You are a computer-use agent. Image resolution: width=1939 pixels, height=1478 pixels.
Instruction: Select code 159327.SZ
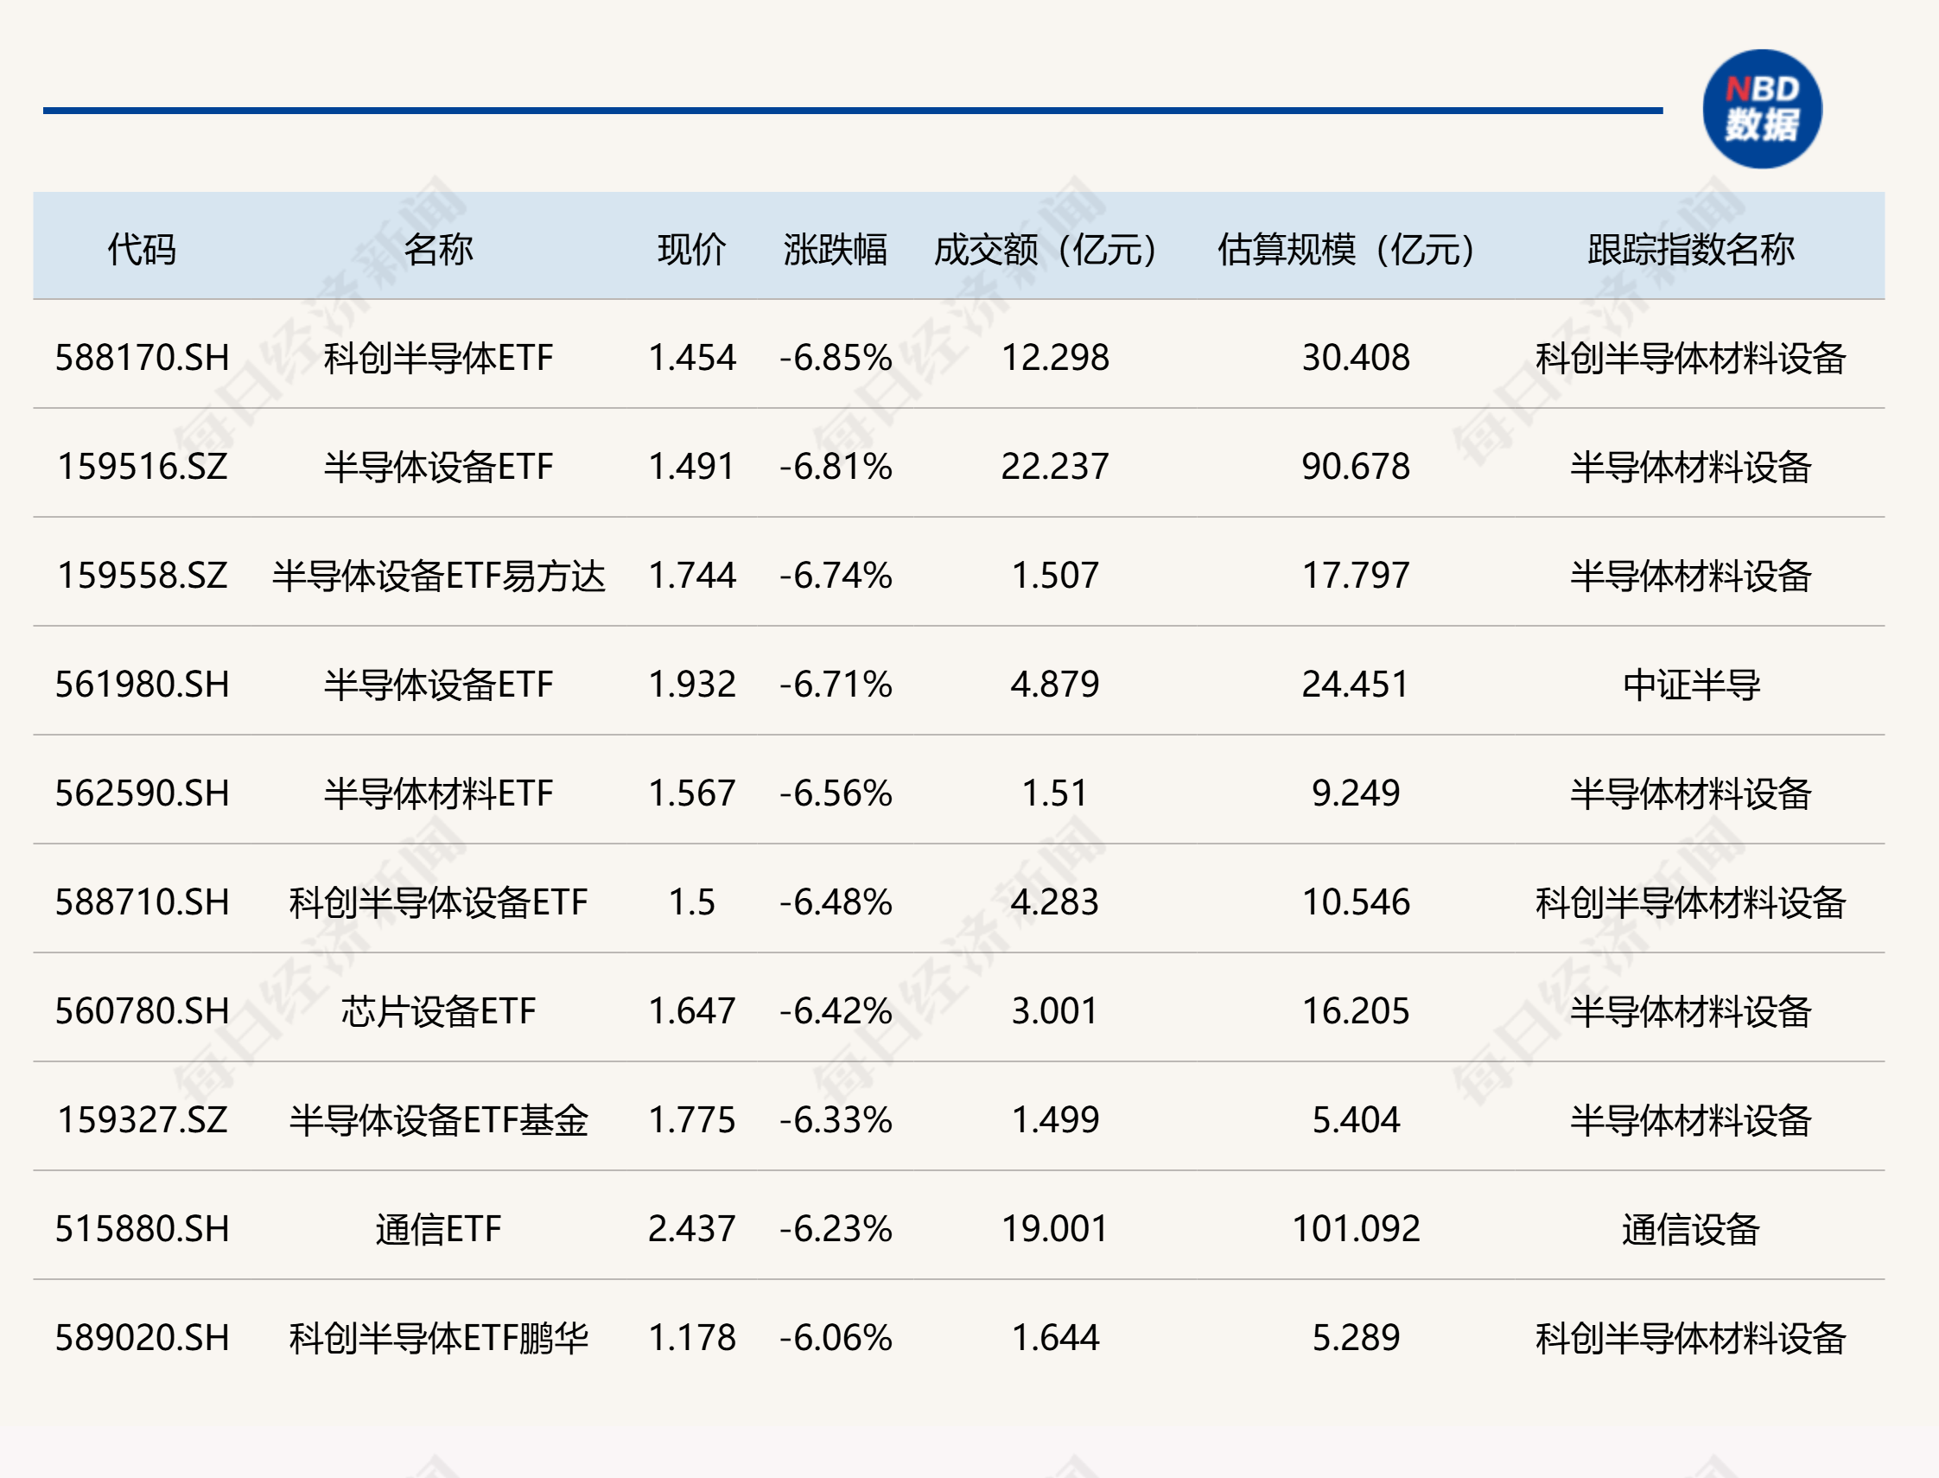point(142,1120)
